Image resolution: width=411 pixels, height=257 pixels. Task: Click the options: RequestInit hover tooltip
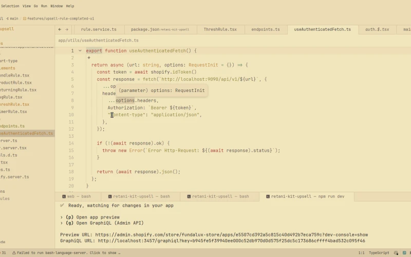162,90
